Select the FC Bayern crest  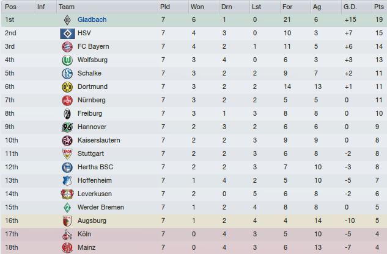(x=67, y=47)
